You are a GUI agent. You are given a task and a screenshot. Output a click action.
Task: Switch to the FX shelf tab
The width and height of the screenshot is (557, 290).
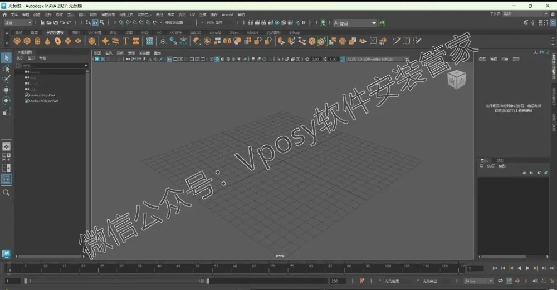pos(159,32)
